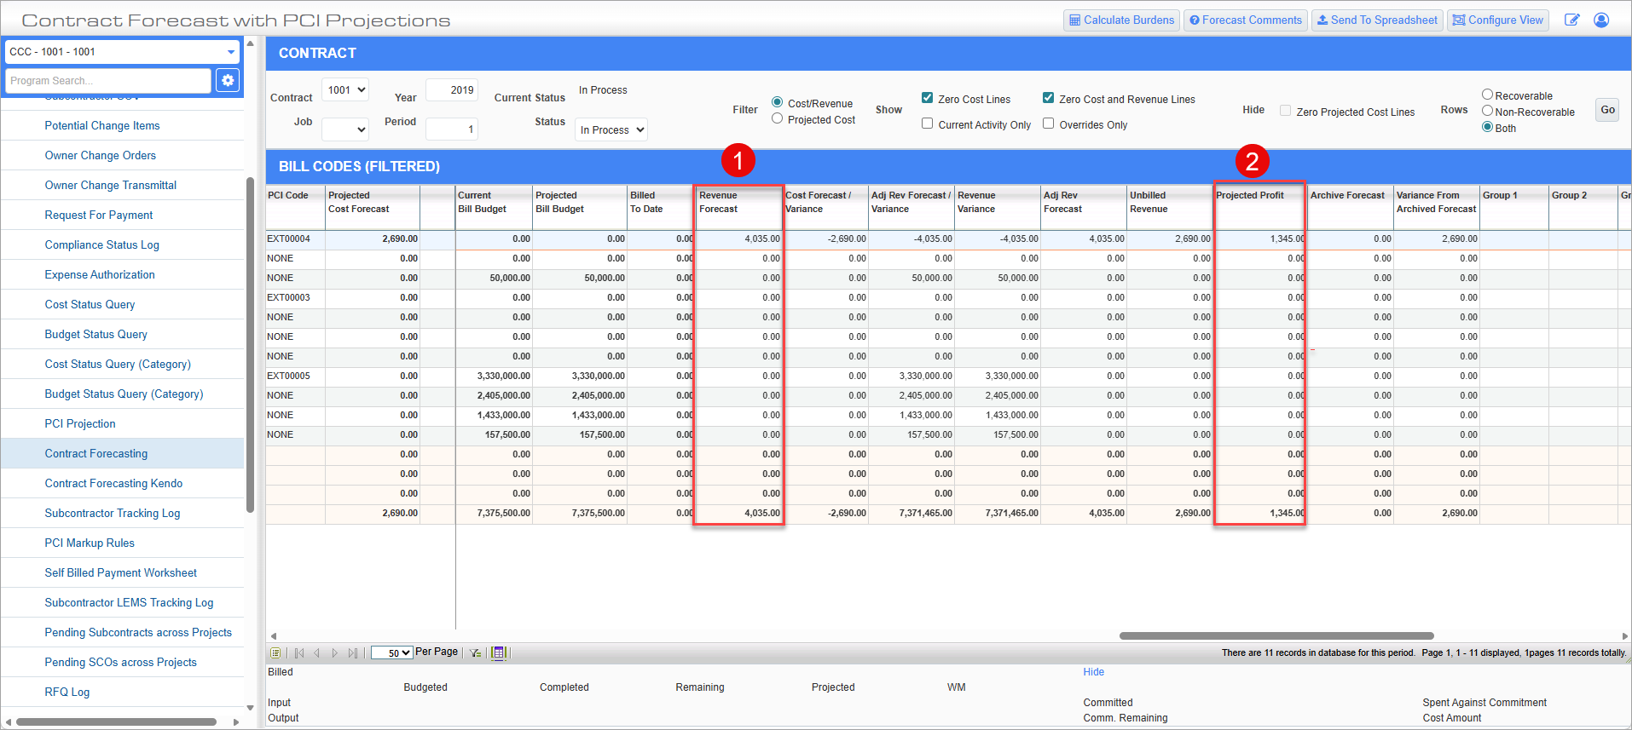1632x730 pixels.
Task: Click the grid column layout icon
Action: (499, 652)
